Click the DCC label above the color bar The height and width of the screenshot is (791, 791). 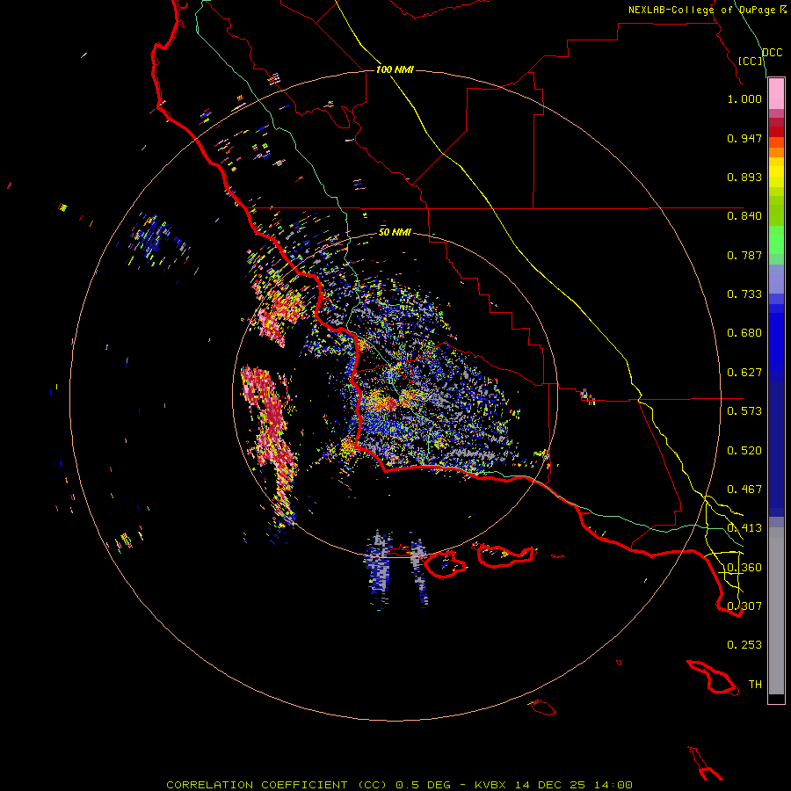[x=773, y=53]
